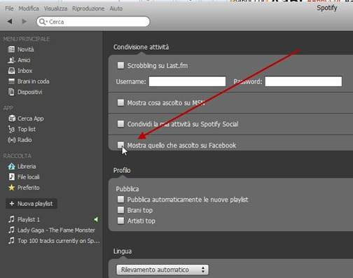Click the Last.fm Password field

click(303, 81)
